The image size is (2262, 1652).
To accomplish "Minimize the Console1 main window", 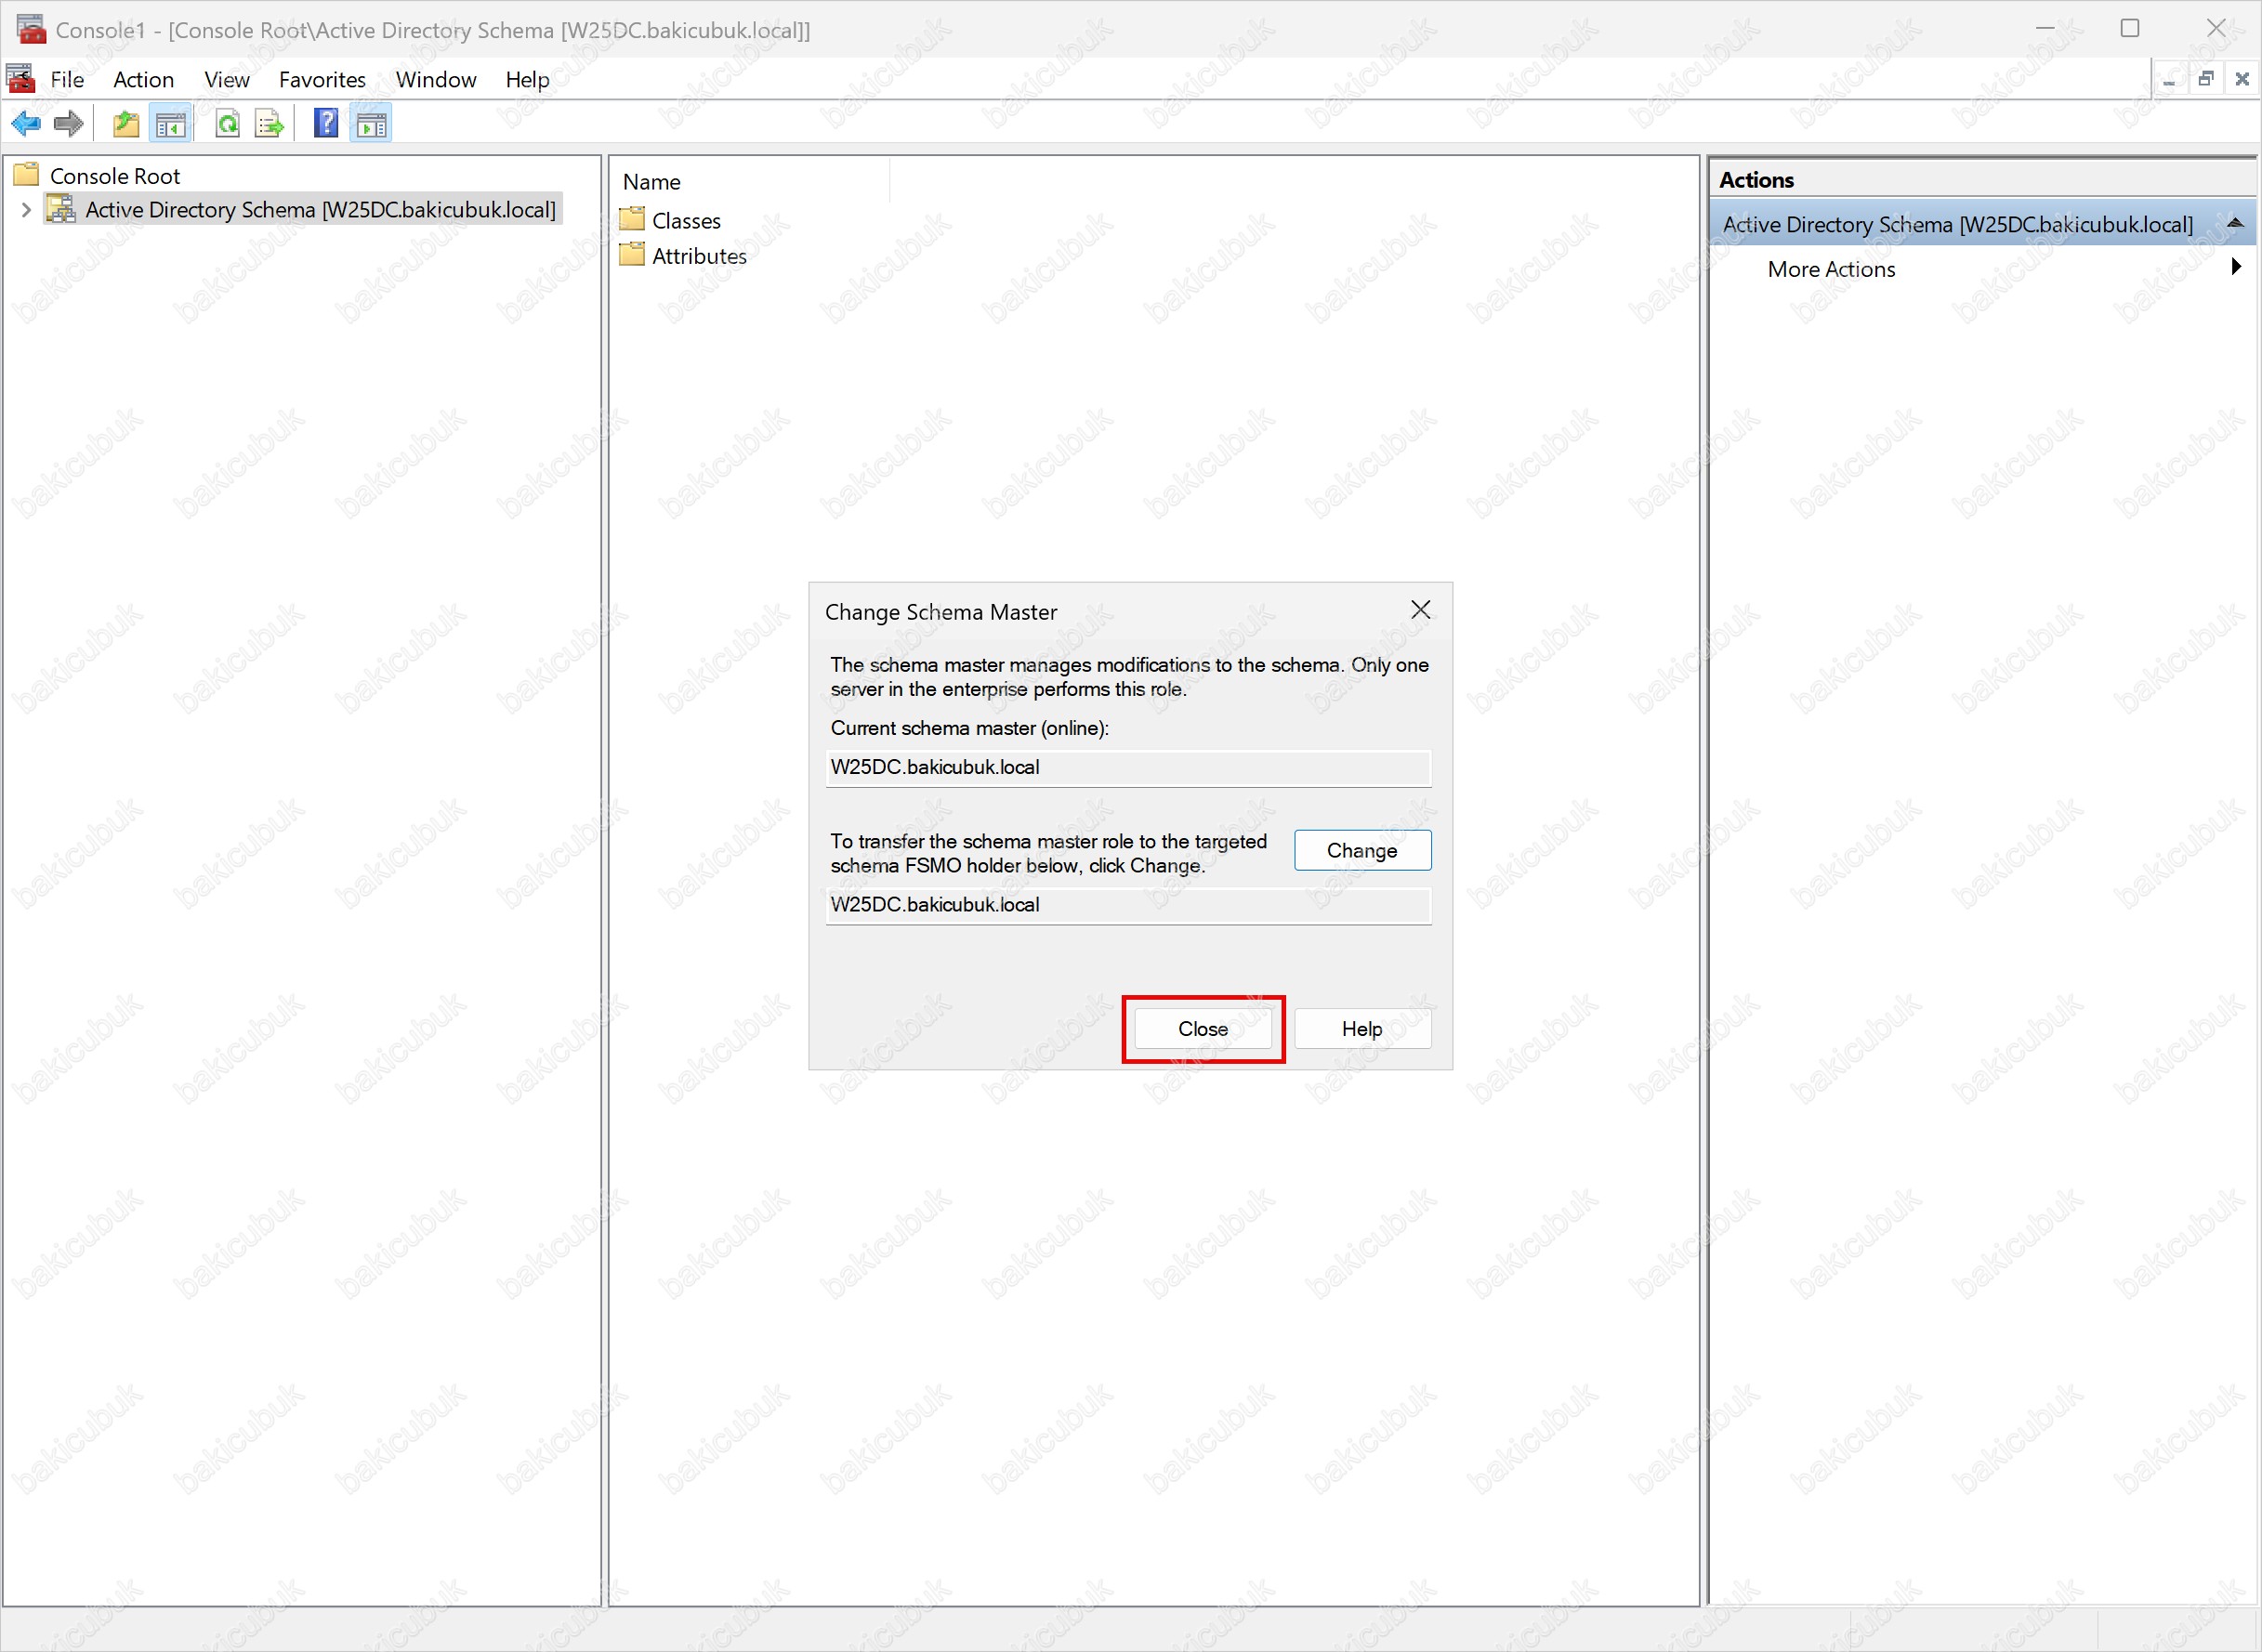I will [x=2045, y=28].
